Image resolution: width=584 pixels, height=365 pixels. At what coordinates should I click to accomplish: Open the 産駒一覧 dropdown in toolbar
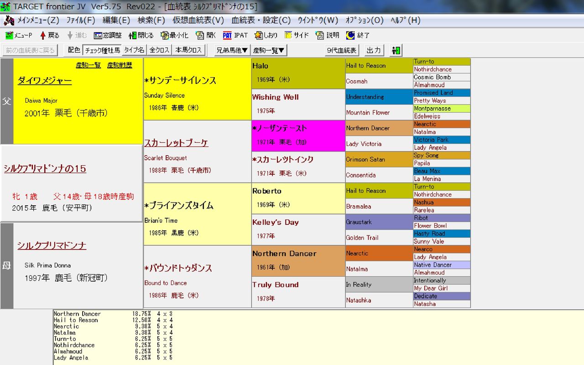pyautogui.click(x=269, y=50)
